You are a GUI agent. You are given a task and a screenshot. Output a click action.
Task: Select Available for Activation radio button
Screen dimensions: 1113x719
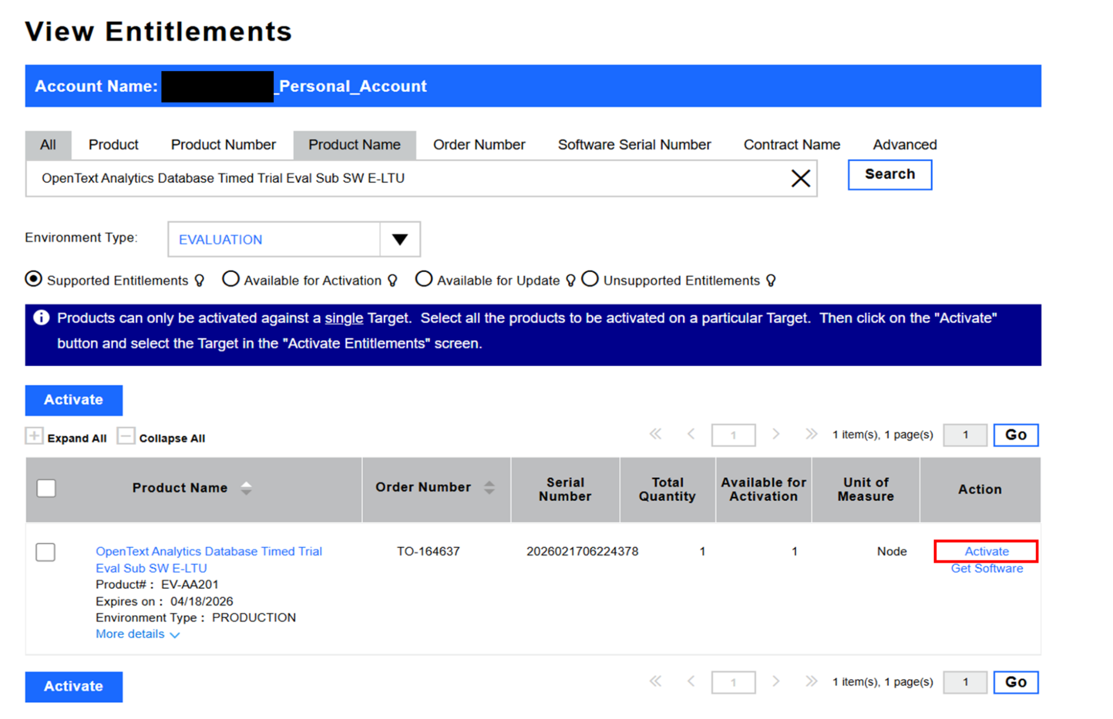point(231,279)
